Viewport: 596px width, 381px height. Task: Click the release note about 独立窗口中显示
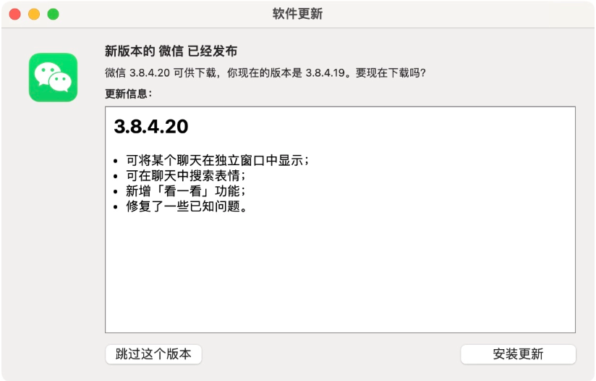click(218, 160)
